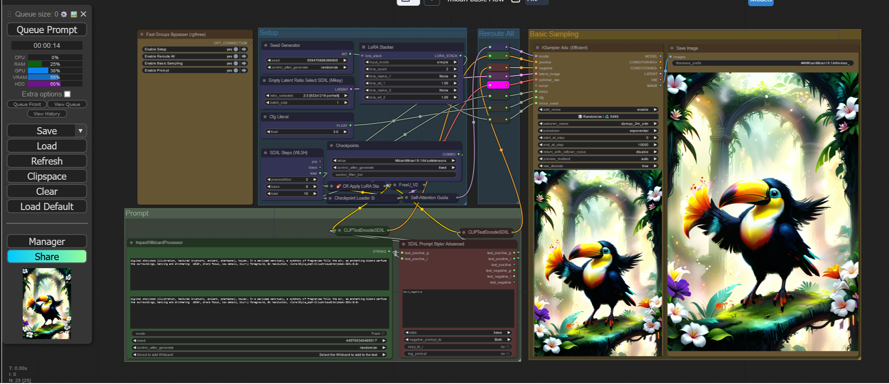
Task: Click the toucan thumbnail in the side panel
Action: 47,304
